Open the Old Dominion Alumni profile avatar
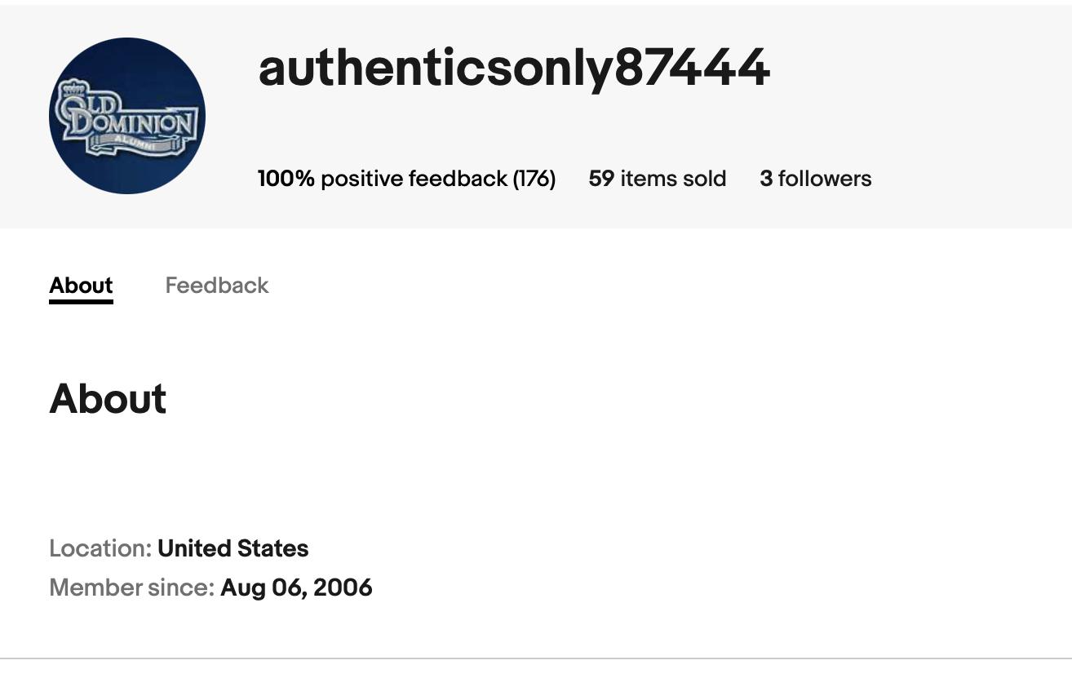The image size is (1072, 674). coord(127,116)
